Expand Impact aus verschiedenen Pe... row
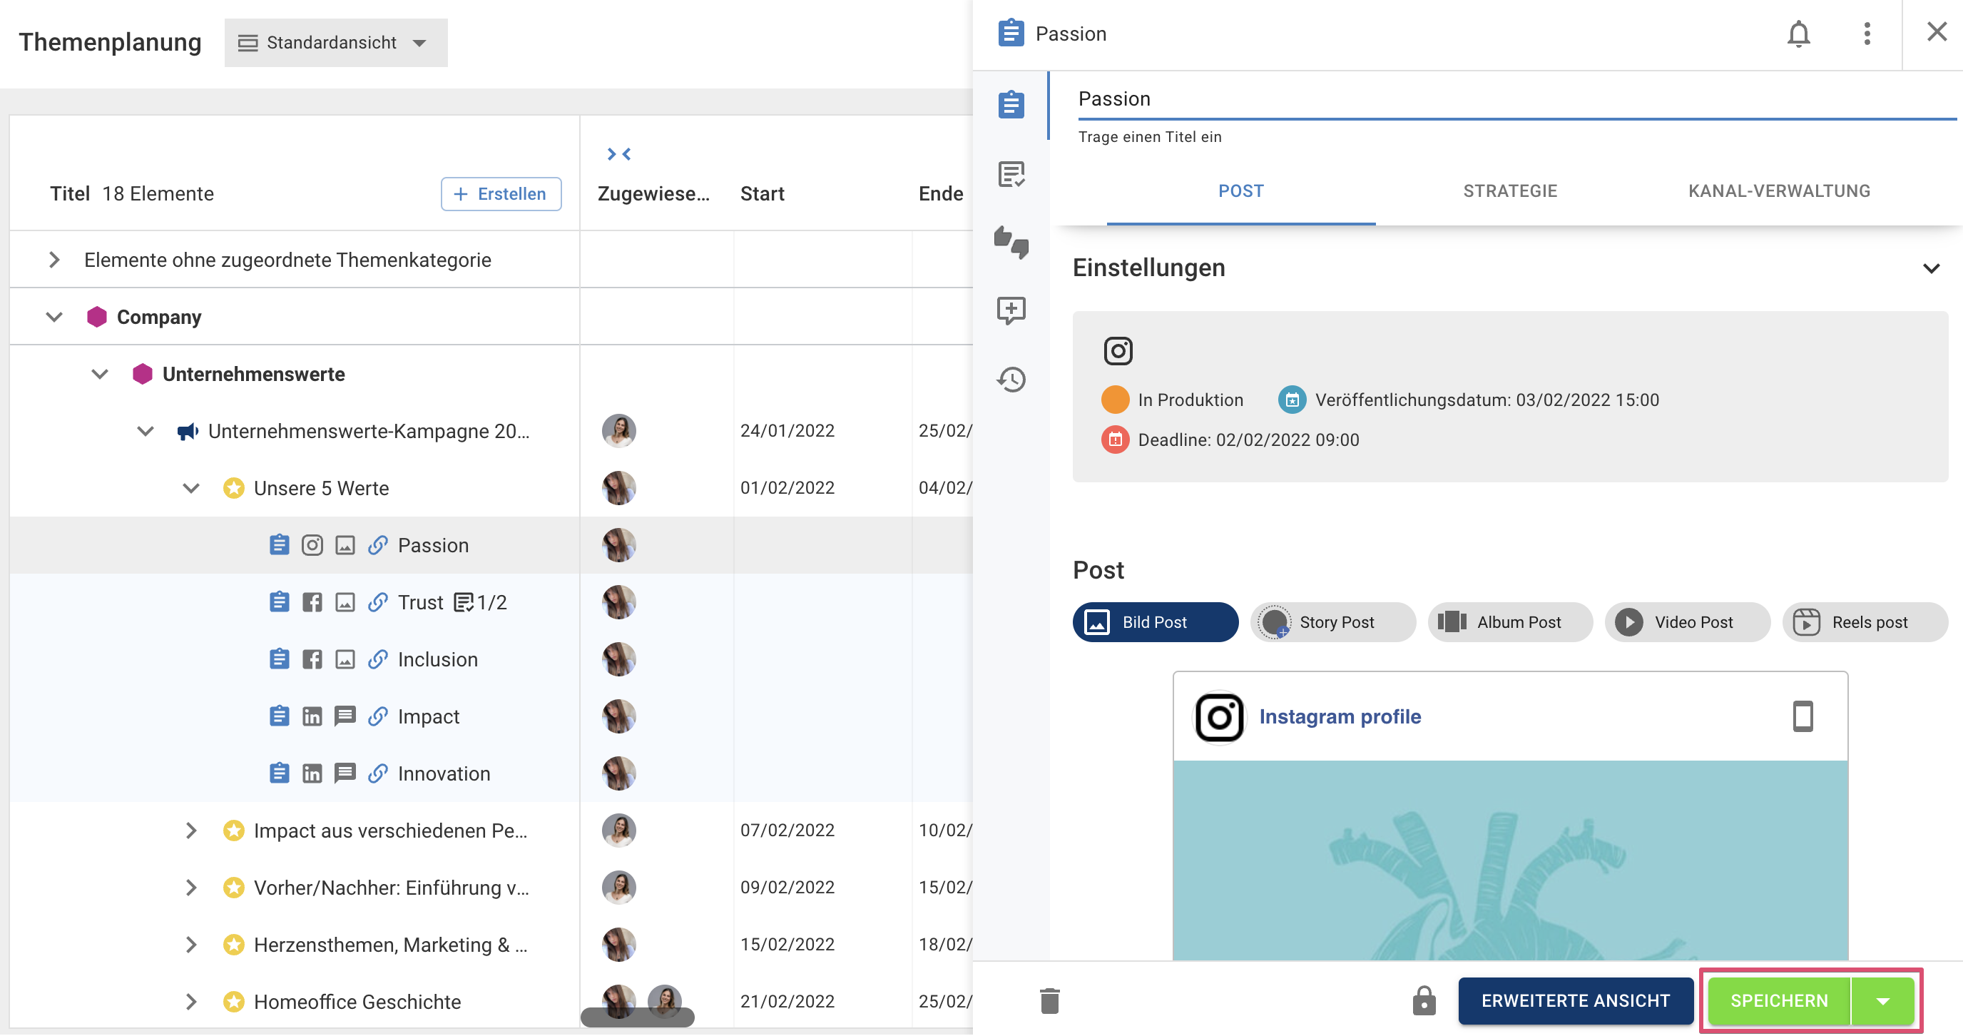Screen dimensions: 1963x1036 click(x=191, y=831)
